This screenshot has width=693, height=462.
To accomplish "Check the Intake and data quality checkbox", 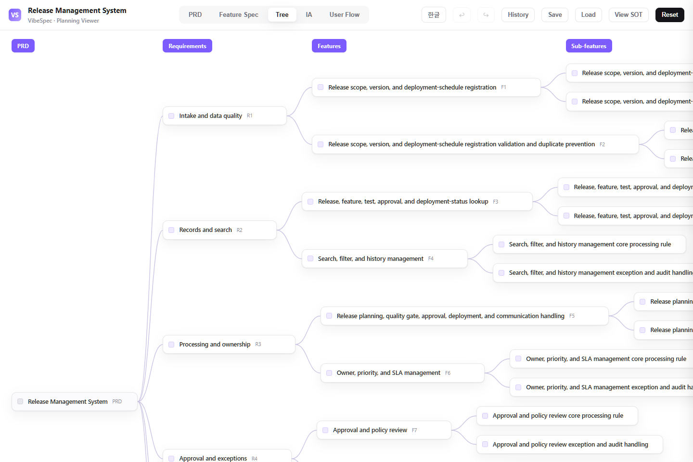I will pos(171,116).
